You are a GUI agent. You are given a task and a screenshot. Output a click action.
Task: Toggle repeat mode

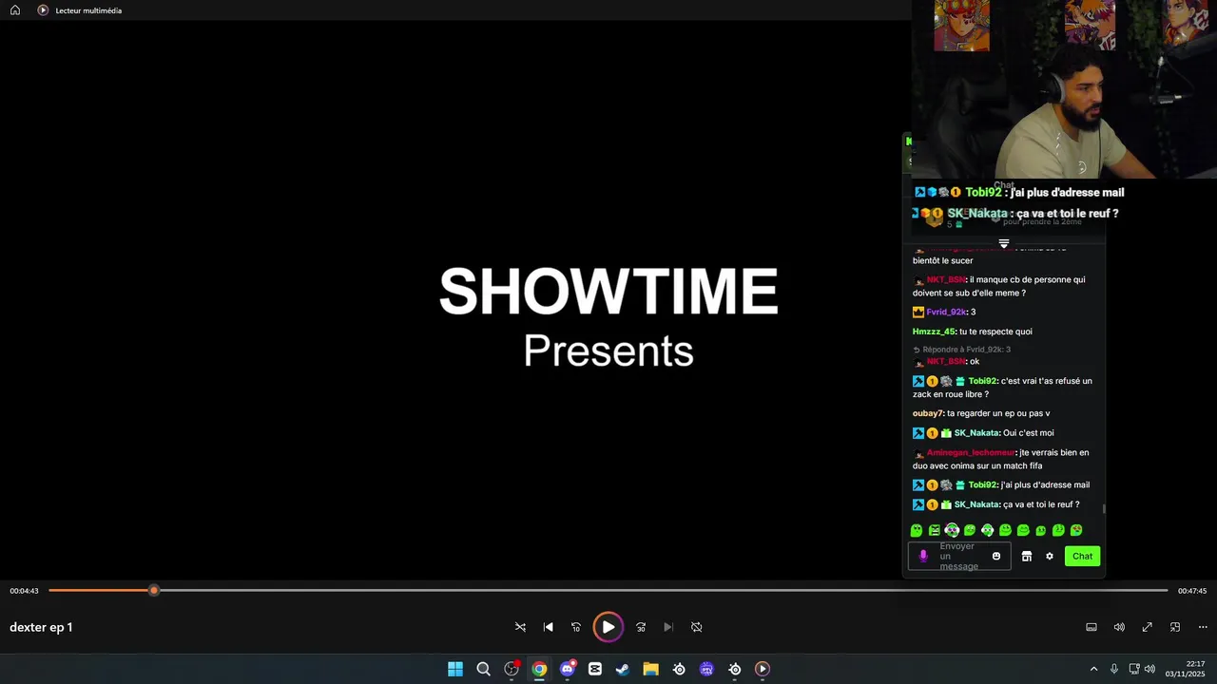[x=697, y=627]
